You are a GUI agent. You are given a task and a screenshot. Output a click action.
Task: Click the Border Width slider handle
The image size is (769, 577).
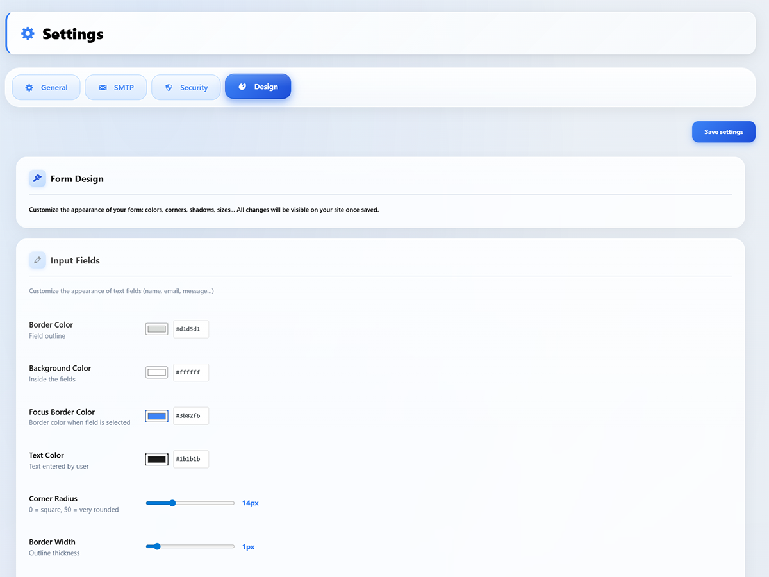[157, 547]
